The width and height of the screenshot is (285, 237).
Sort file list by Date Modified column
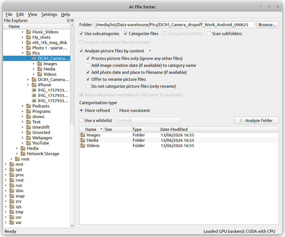219,129
